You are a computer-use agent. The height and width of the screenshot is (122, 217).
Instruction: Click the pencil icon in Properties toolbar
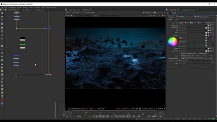coord(175,13)
